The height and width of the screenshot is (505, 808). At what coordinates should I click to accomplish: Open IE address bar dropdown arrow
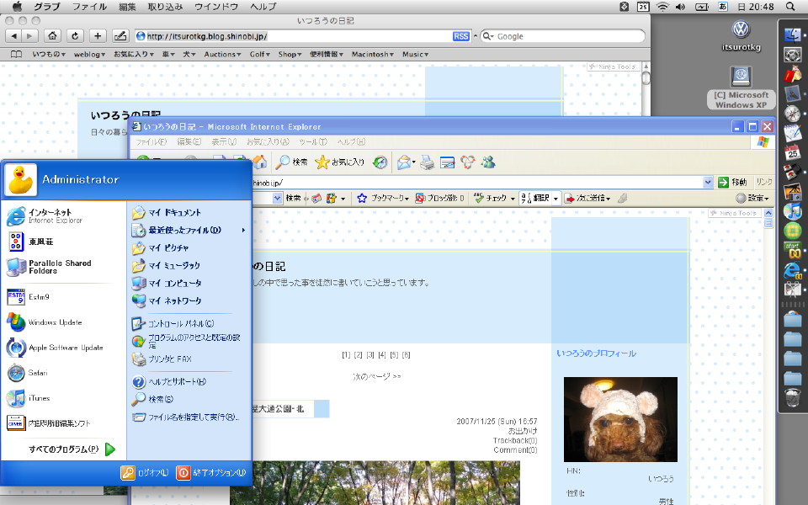(708, 182)
